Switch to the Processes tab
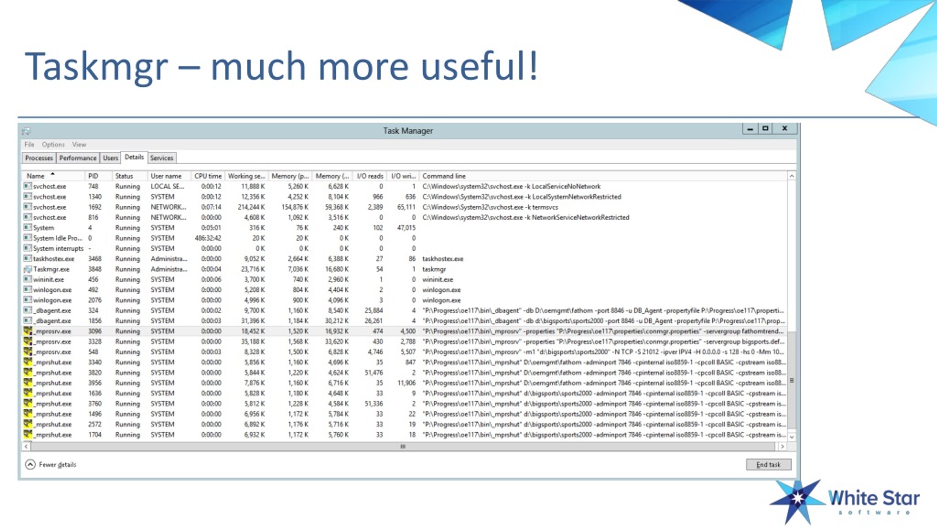Viewport: 937px width, 527px height. [x=39, y=158]
